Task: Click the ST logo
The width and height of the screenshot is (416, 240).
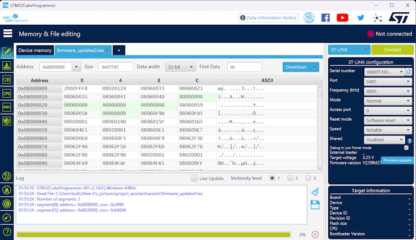Action: pos(399,18)
